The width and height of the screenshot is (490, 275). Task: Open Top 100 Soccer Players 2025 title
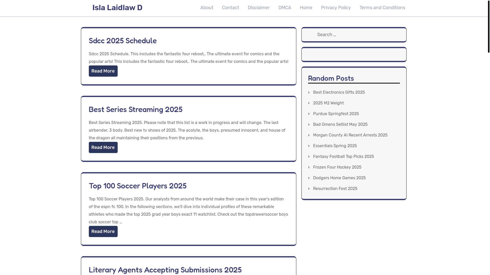[138, 186]
